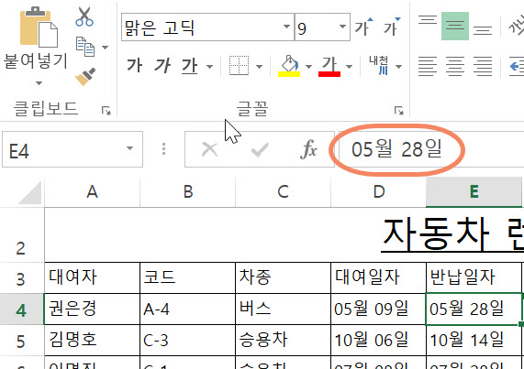Image resolution: width=524 pixels, height=369 pixels.
Task: Select column D header
Action: pyautogui.click(x=379, y=192)
